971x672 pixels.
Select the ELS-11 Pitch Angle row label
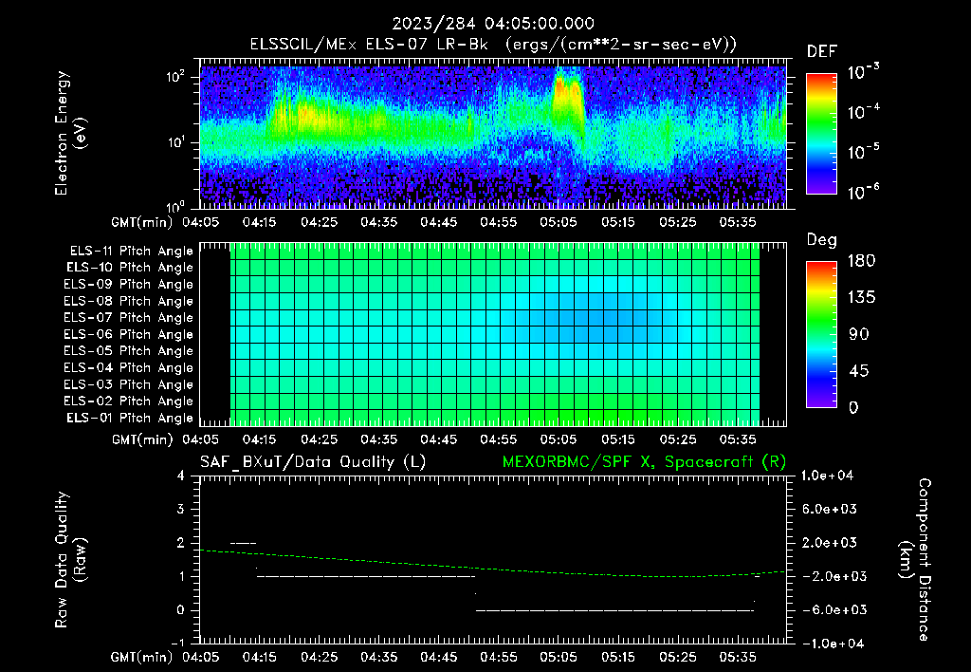pyautogui.click(x=131, y=252)
